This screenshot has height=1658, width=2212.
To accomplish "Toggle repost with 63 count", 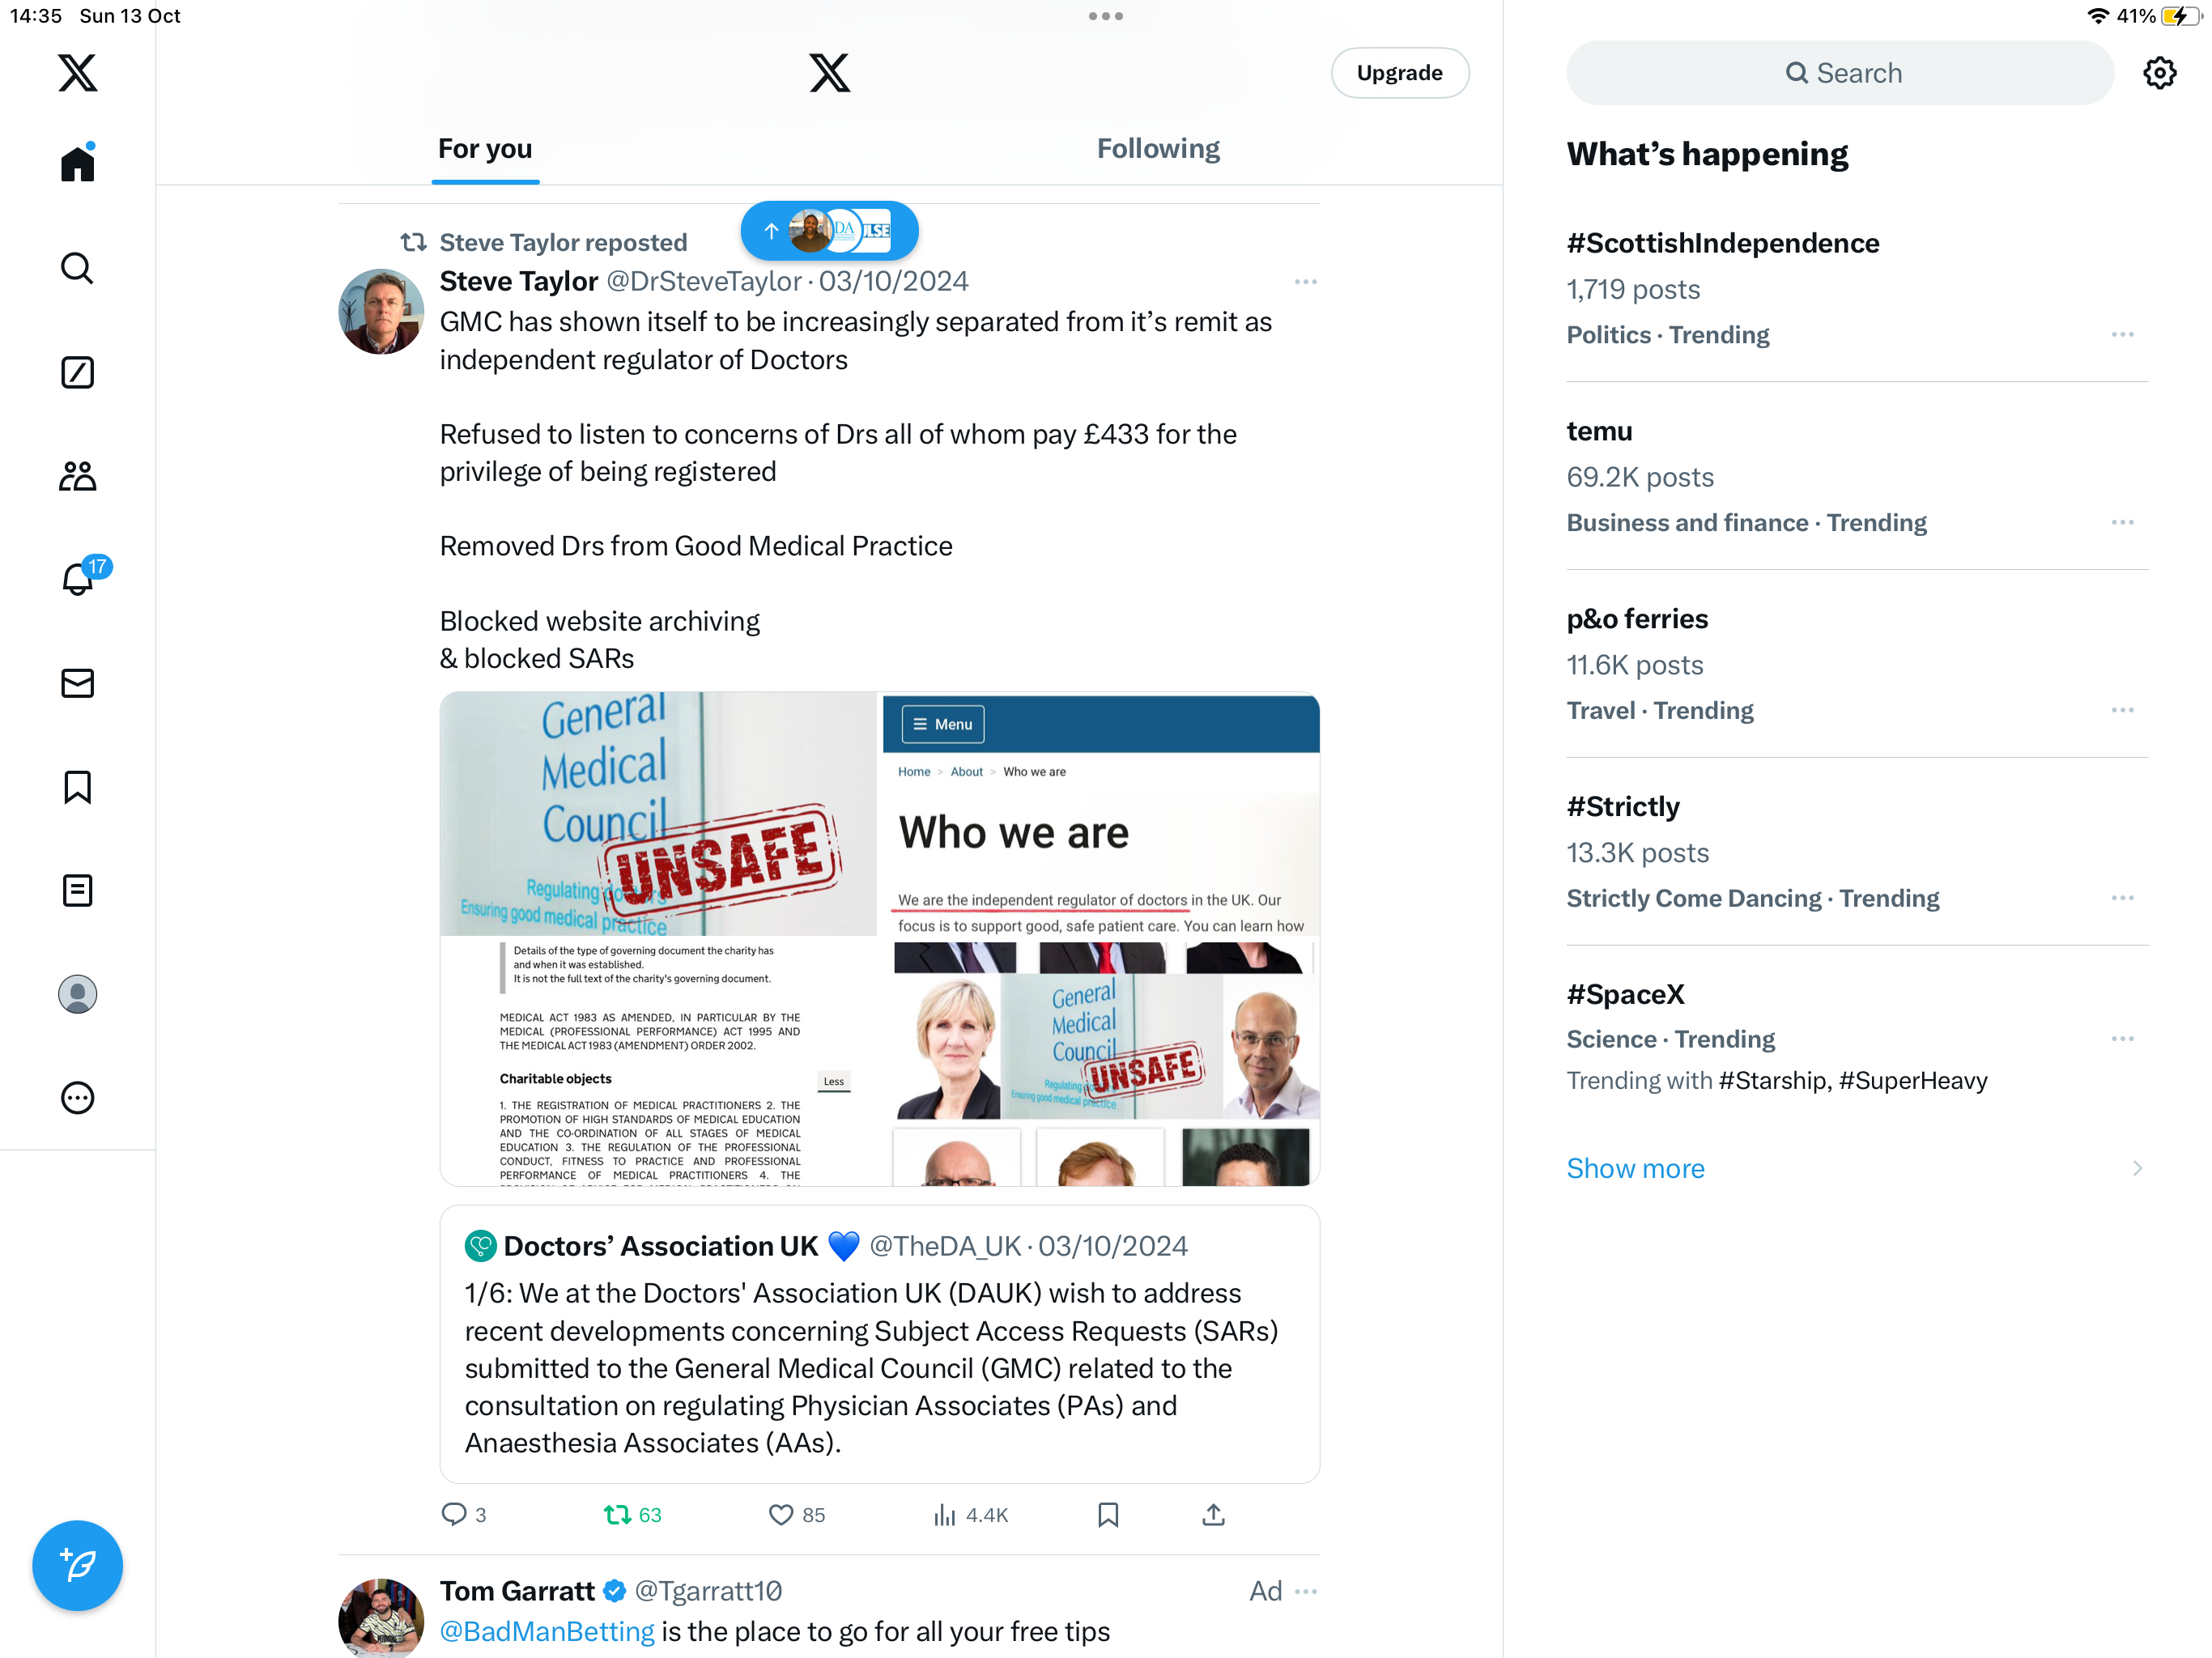I will (x=632, y=1515).
